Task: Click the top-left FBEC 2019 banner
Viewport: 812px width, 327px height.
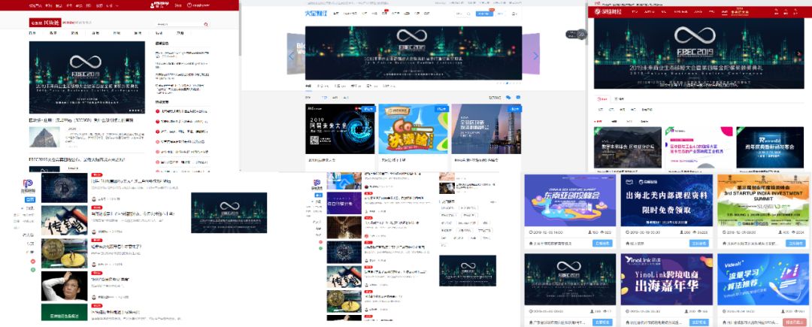Action: point(86,77)
